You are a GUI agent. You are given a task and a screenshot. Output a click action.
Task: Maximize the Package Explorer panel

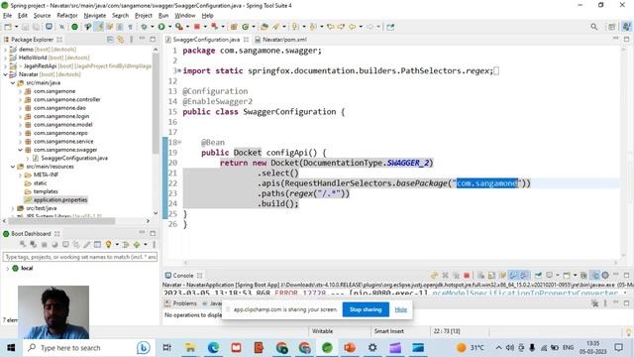click(153, 40)
